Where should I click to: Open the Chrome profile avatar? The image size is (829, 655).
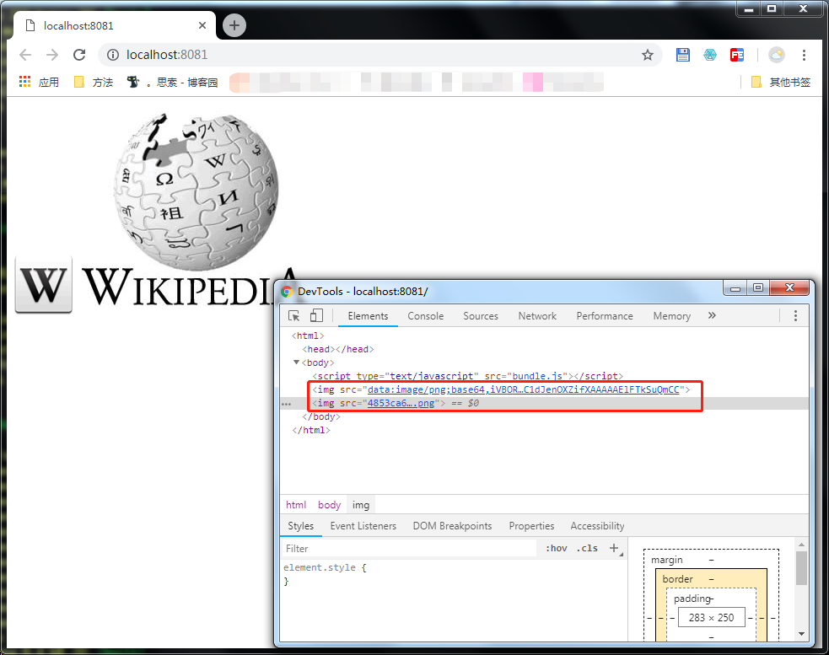tap(776, 55)
